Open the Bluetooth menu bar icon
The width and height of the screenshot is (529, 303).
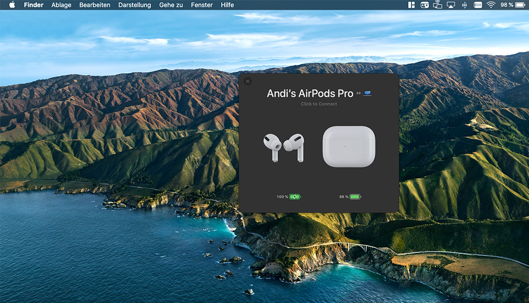point(464,5)
